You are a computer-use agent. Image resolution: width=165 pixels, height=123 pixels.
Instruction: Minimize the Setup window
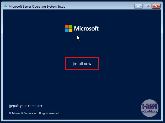coord(138,6)
